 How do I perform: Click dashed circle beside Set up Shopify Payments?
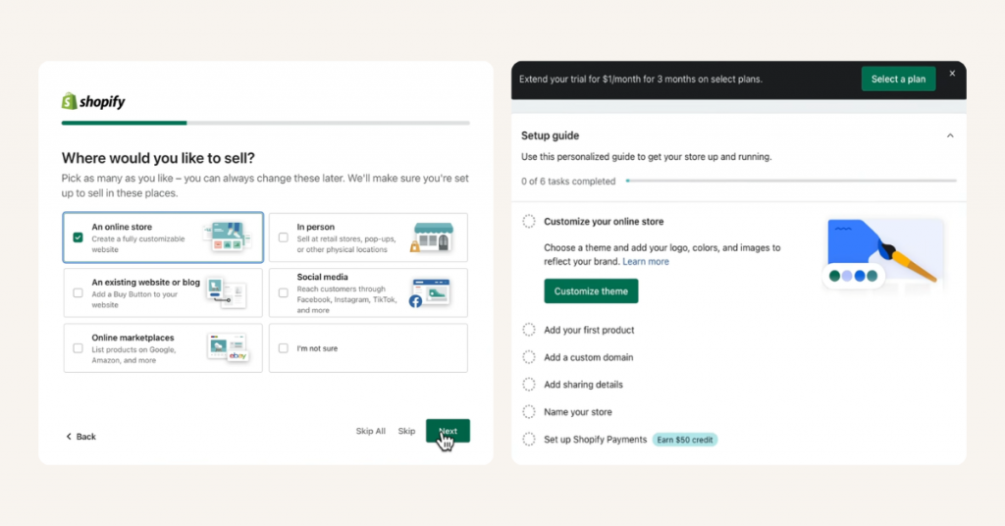coord(529,440)
